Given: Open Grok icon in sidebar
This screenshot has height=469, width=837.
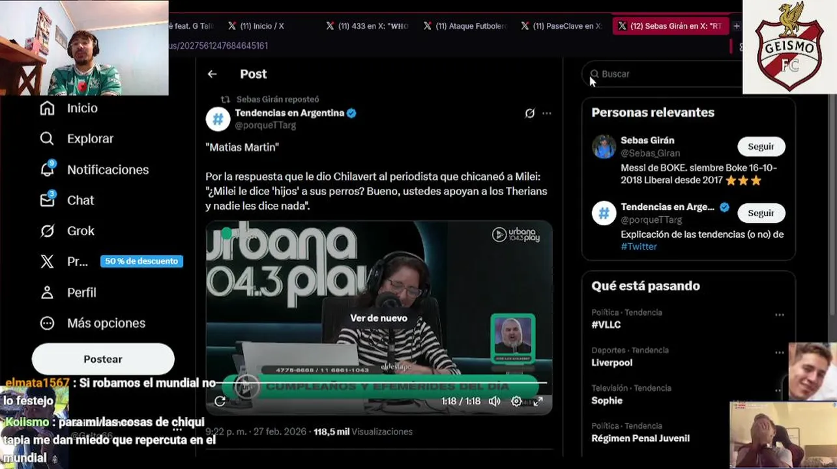Looking at the screenshot, I should pos(47,231).
